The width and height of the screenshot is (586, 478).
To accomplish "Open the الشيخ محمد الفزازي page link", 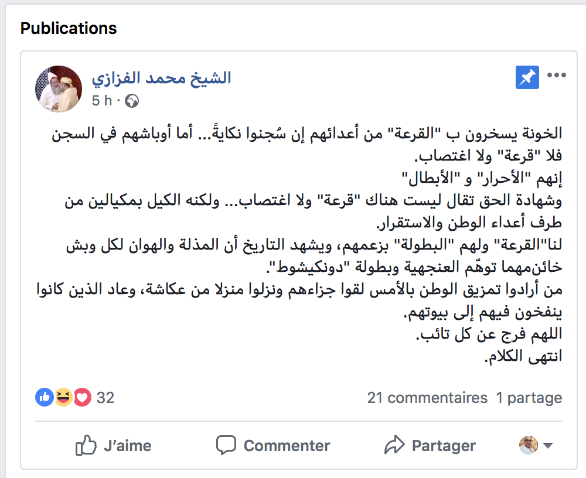I will point(161,78).
